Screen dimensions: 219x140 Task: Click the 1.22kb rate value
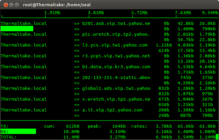(164, 45)
